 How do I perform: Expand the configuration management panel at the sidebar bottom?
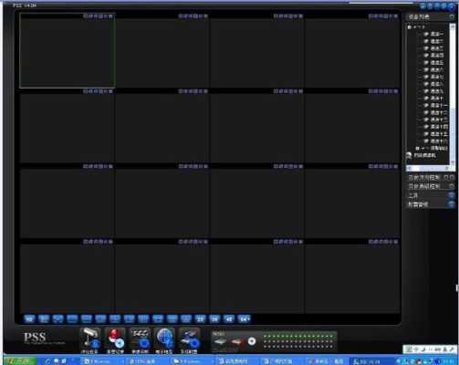[431, 204]
